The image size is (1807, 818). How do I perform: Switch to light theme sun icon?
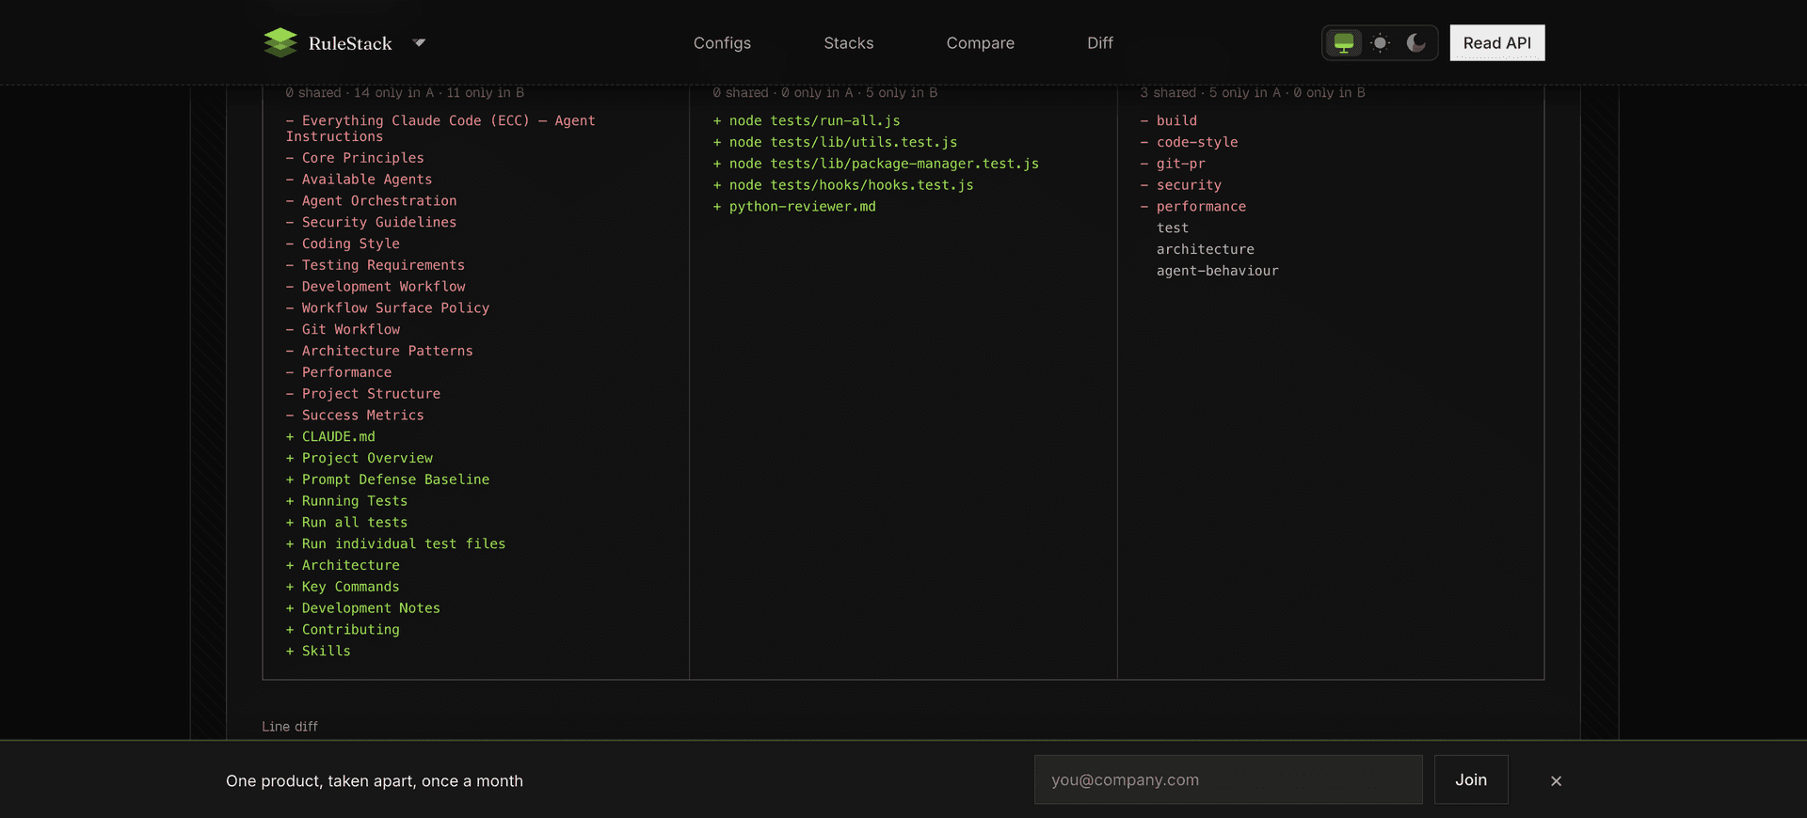click(1380, 43)
